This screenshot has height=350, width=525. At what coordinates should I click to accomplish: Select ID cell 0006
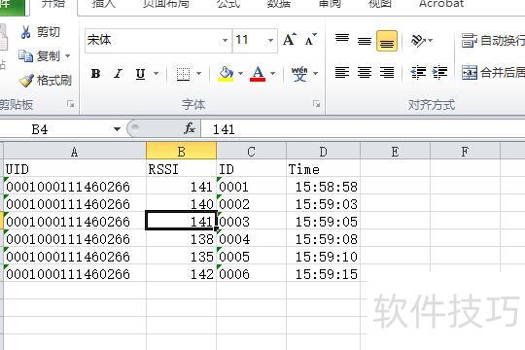251,273
